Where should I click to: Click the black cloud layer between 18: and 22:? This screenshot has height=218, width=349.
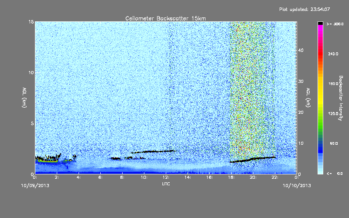coord(253,159)
